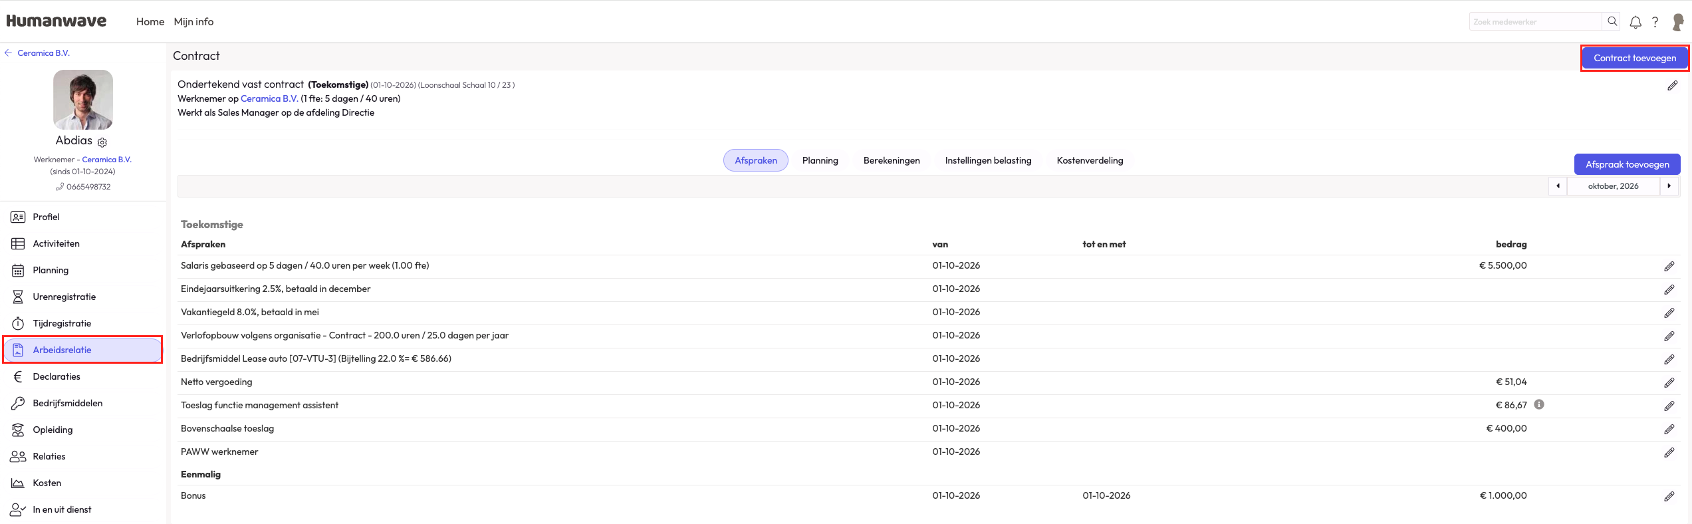Click the search magnifier icon
Image resolution: width=1692 pixels, height=524 pixels.
pos(1612,21)
